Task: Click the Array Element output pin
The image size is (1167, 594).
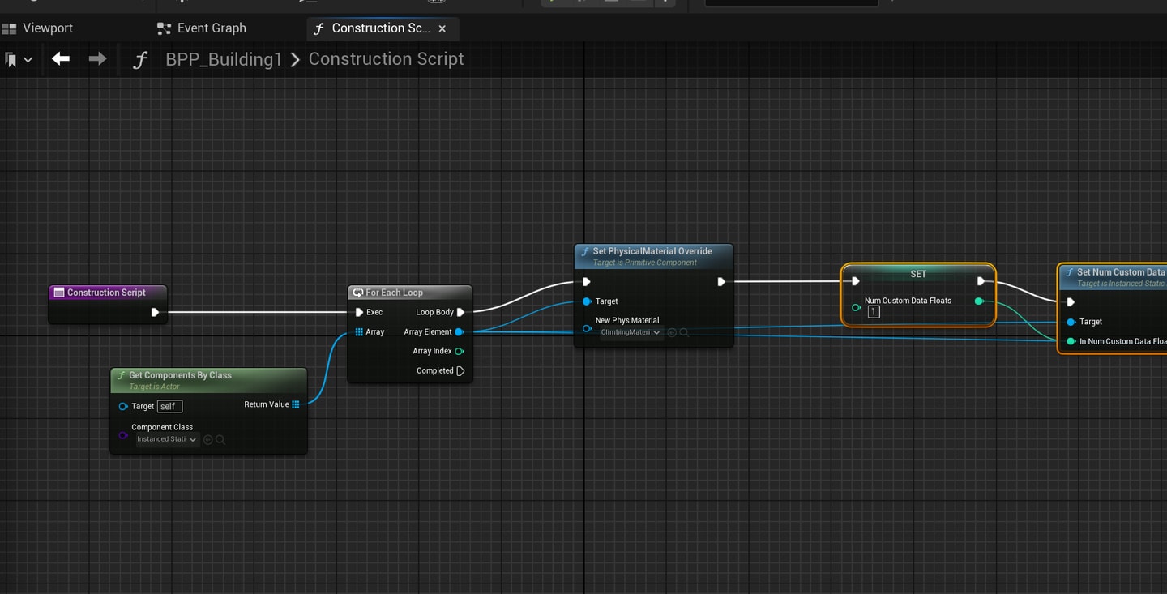Action: (x=460, y=331)
